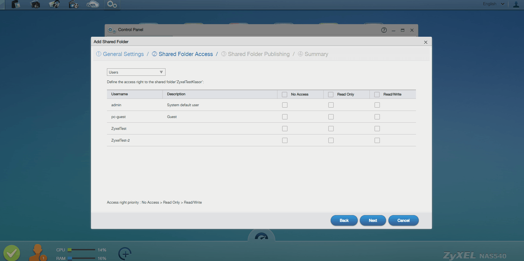
Task: Click the Access right priority note
Action: [x=154, y=203]
